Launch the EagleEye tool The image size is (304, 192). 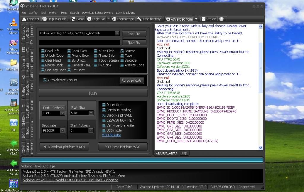[x=96, y=19]
